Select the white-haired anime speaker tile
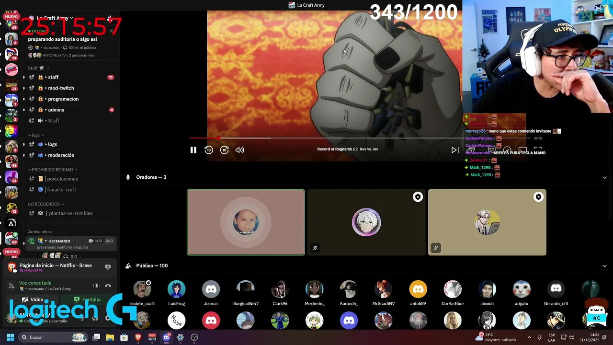Screen dimensions: 613x345 (x=366, y=222)
